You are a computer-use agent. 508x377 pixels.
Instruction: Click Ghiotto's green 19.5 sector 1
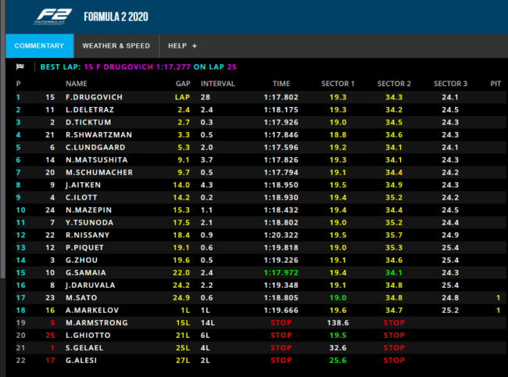click(338, 336)
